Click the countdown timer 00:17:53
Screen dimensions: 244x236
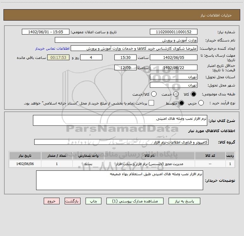pos(58,58)
